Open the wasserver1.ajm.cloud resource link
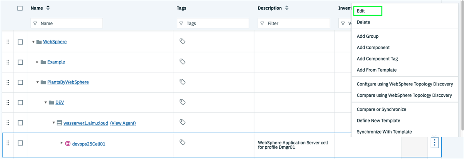 pyautogui.click(x=85, y=123)
